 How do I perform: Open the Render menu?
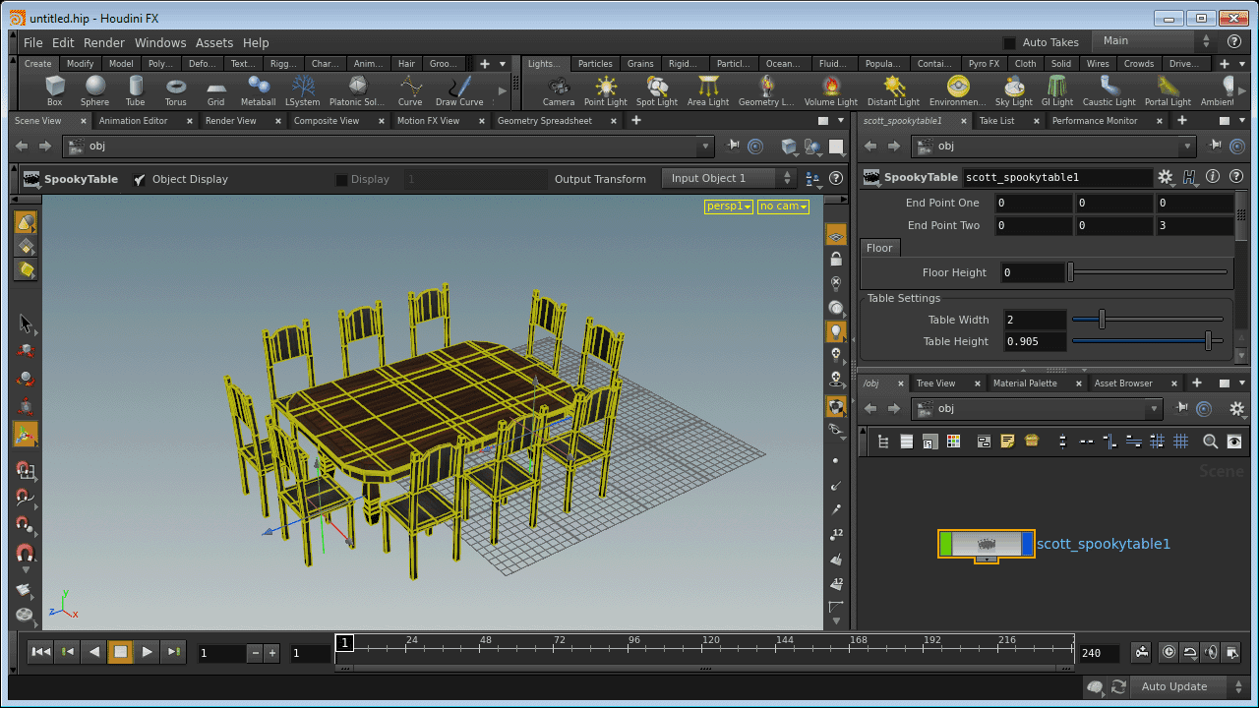(104, 42)
